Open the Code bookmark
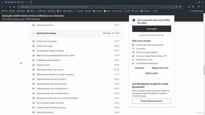This screenshot has width=205, height=115. coord(127,11)
